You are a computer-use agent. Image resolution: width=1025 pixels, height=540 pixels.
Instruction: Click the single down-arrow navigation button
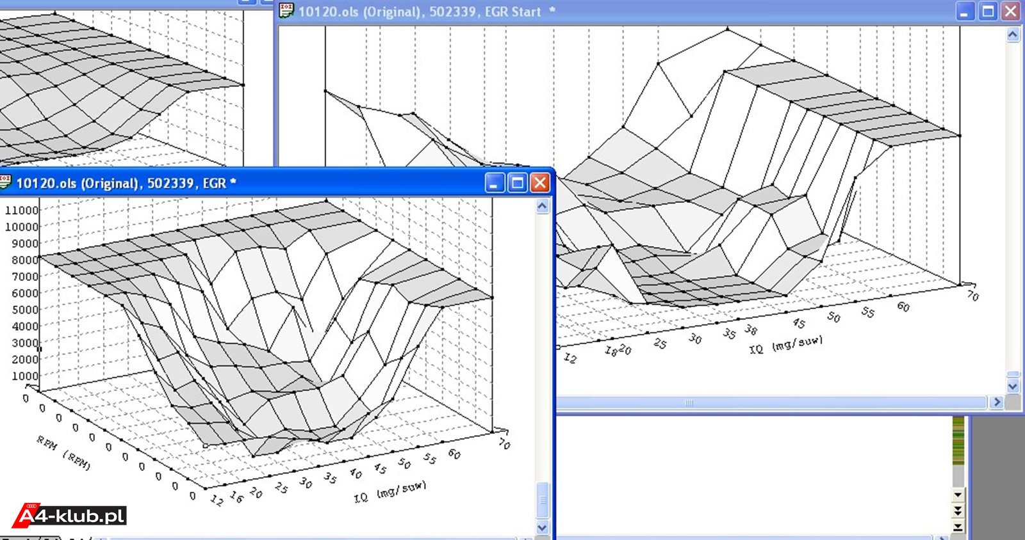click(x=958, y=495)
